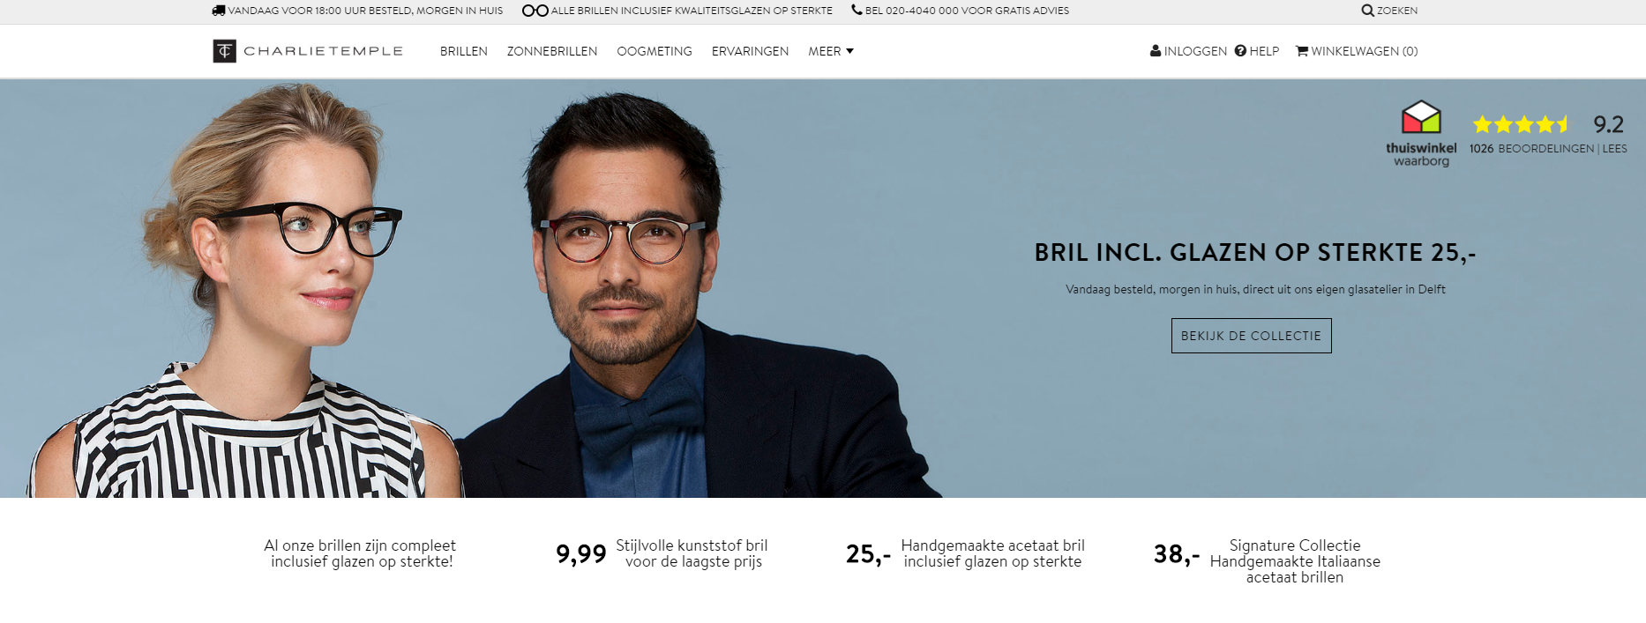Click the Bekijk de Collectie button

click(x=1251, y=336)
